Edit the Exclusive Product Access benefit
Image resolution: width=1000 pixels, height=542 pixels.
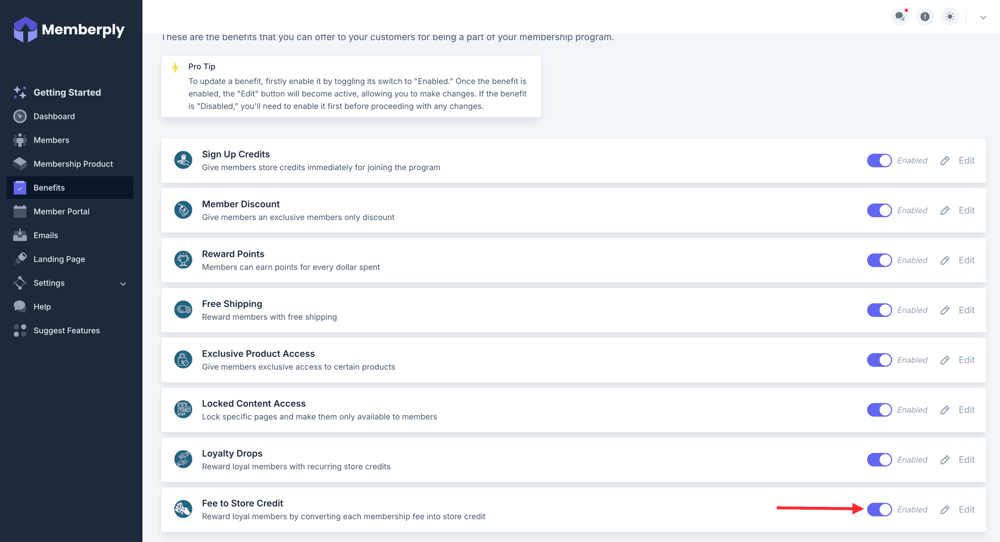966,360
